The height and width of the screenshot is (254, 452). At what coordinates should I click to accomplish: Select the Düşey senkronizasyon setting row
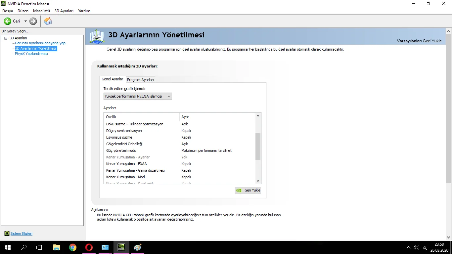pos(180,131)
